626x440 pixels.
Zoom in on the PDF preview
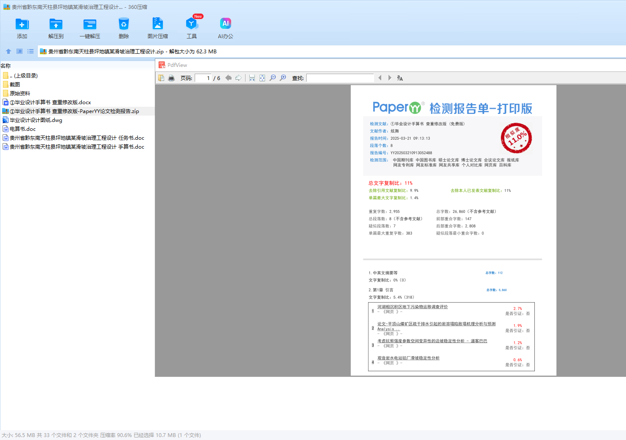[x=283, y=78]
